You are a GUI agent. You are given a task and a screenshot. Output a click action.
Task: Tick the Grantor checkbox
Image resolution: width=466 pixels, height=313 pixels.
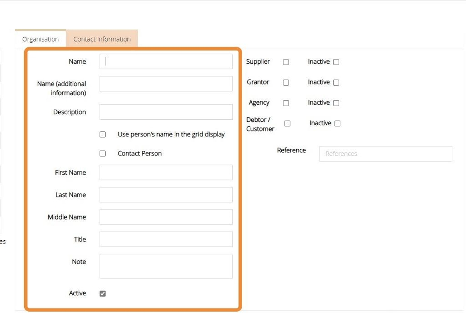(286, 83)
